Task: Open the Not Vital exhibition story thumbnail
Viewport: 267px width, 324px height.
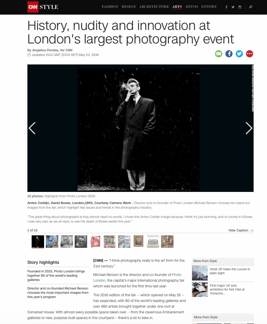Action: (200, 289)
